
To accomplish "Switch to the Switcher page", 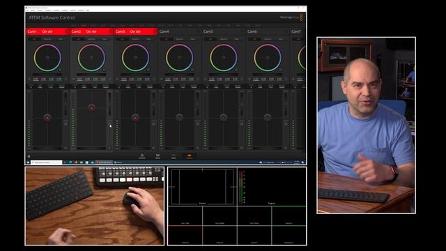I will (x=142, y=156).
